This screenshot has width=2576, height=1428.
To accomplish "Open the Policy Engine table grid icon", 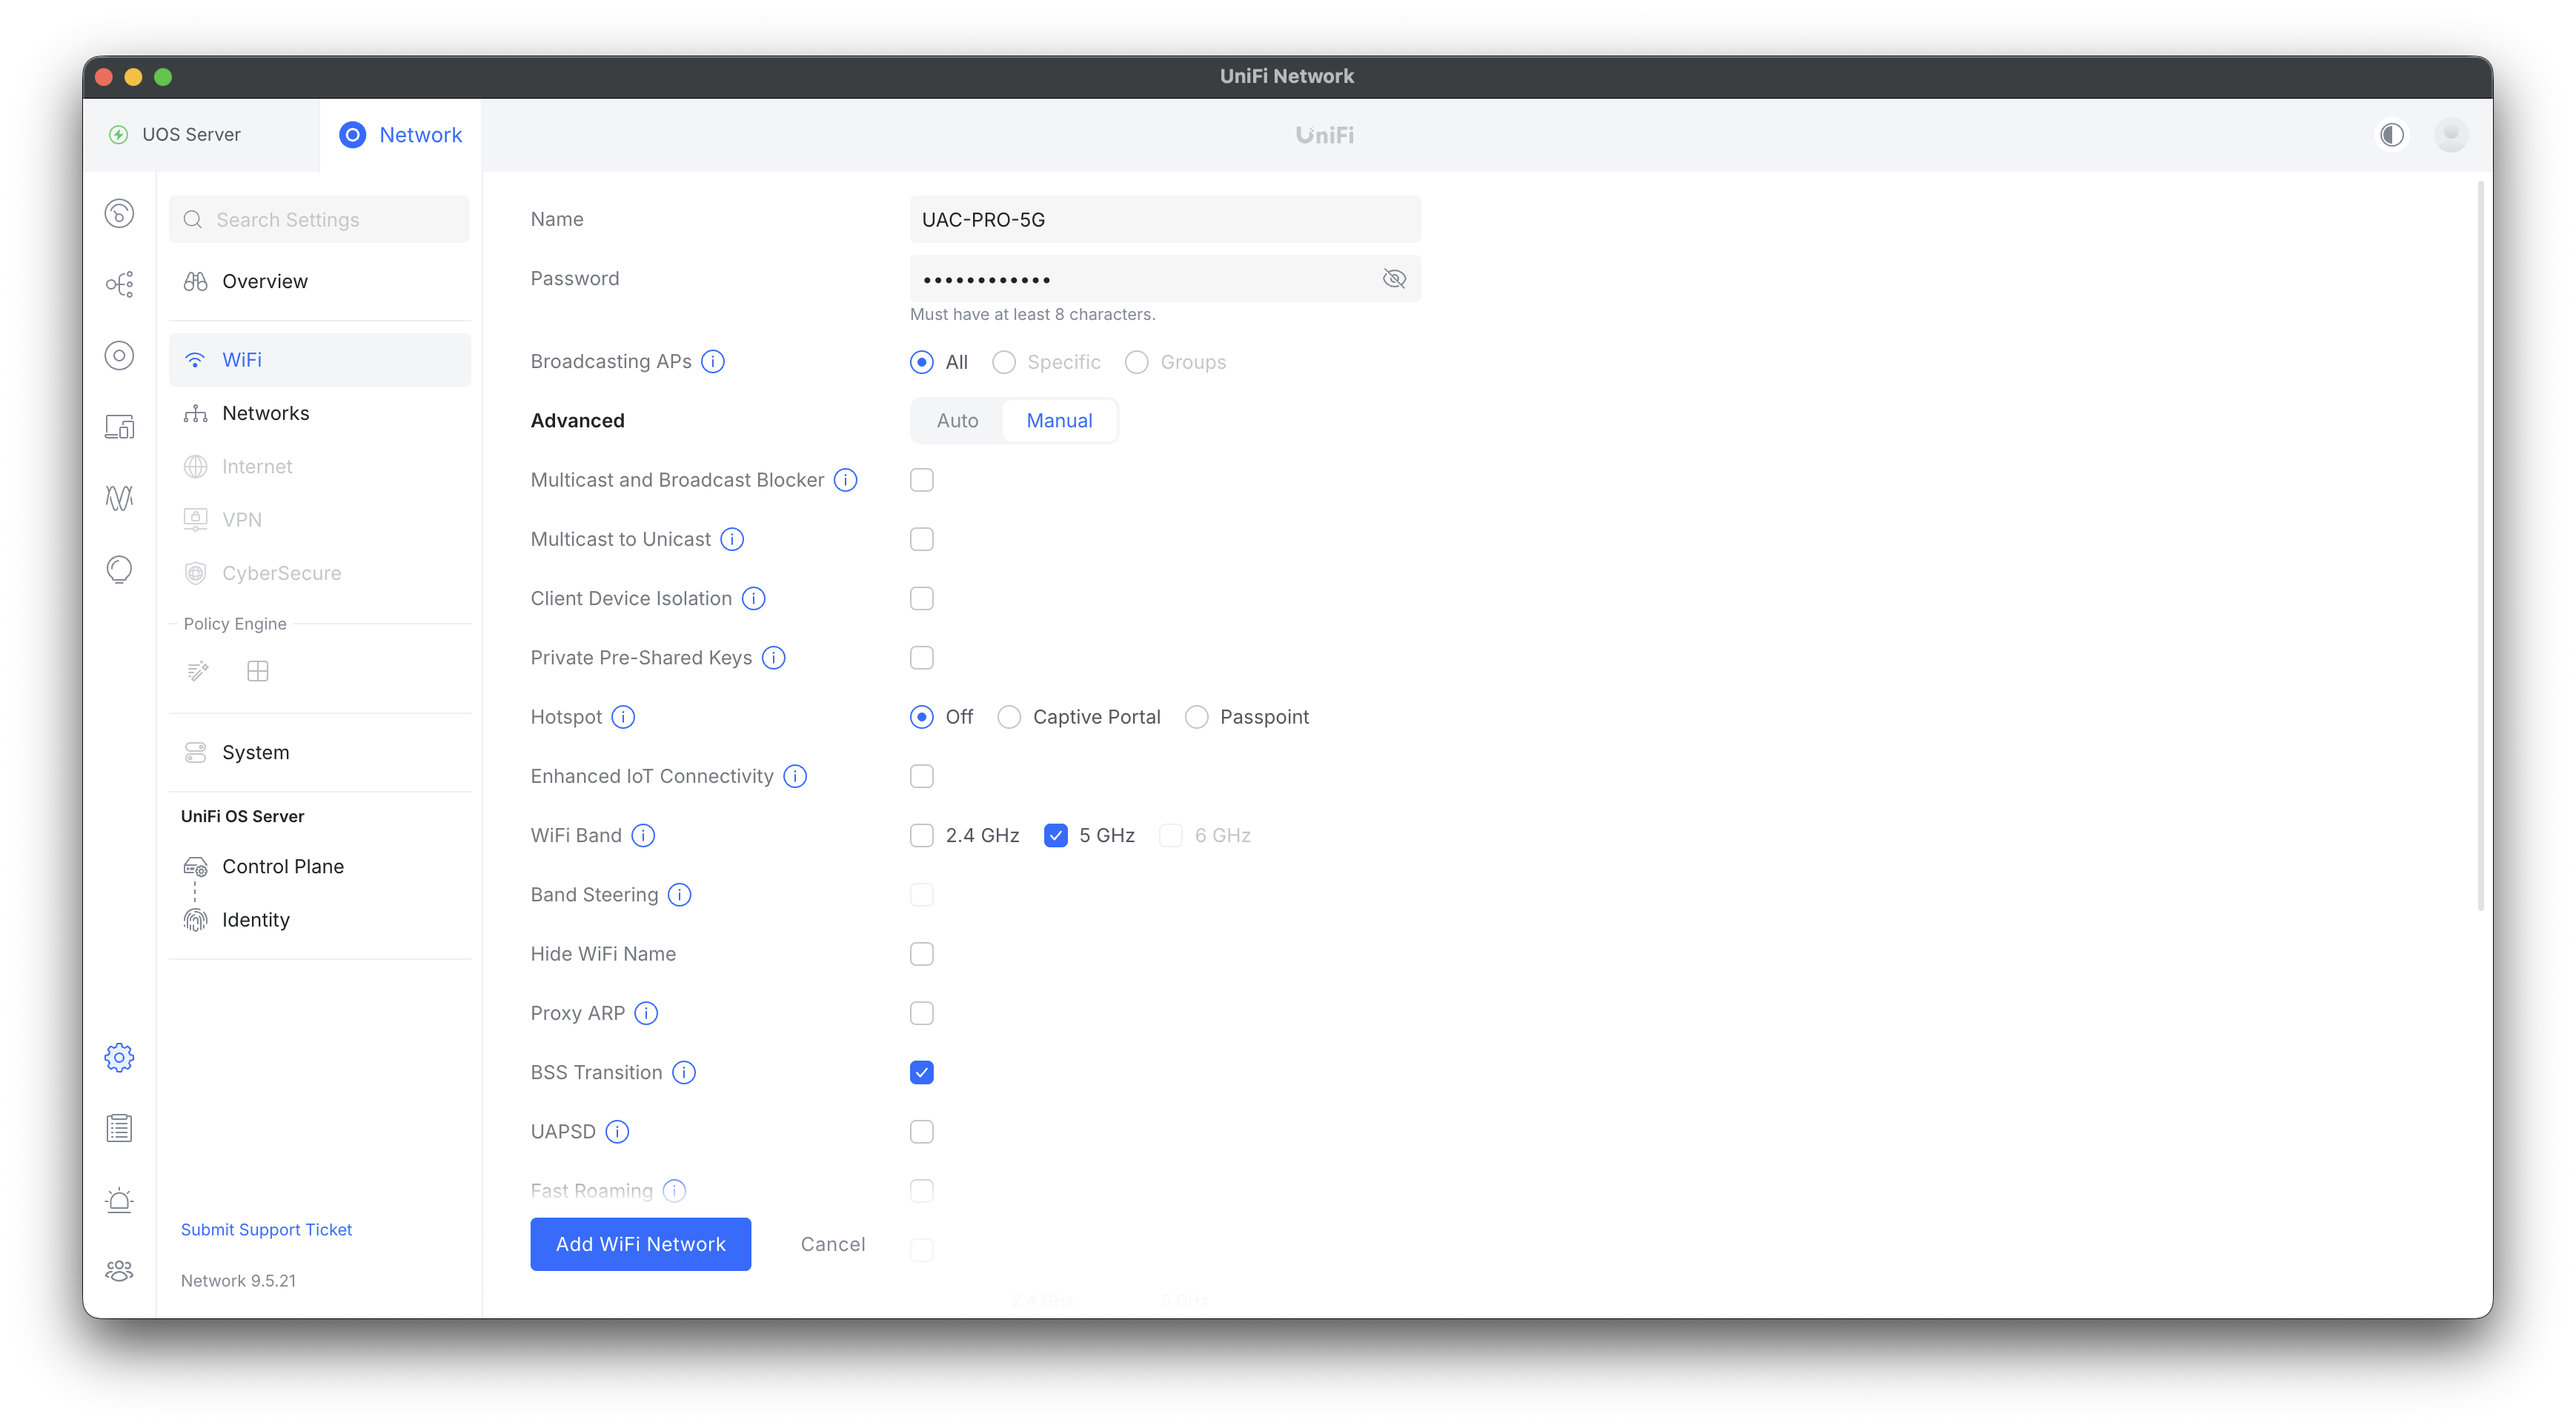I will pos(257,672).
